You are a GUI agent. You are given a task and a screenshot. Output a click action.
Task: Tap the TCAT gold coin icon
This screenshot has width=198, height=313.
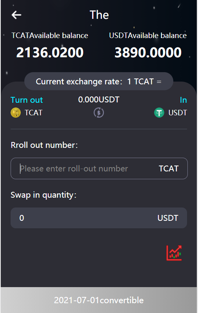16,113
